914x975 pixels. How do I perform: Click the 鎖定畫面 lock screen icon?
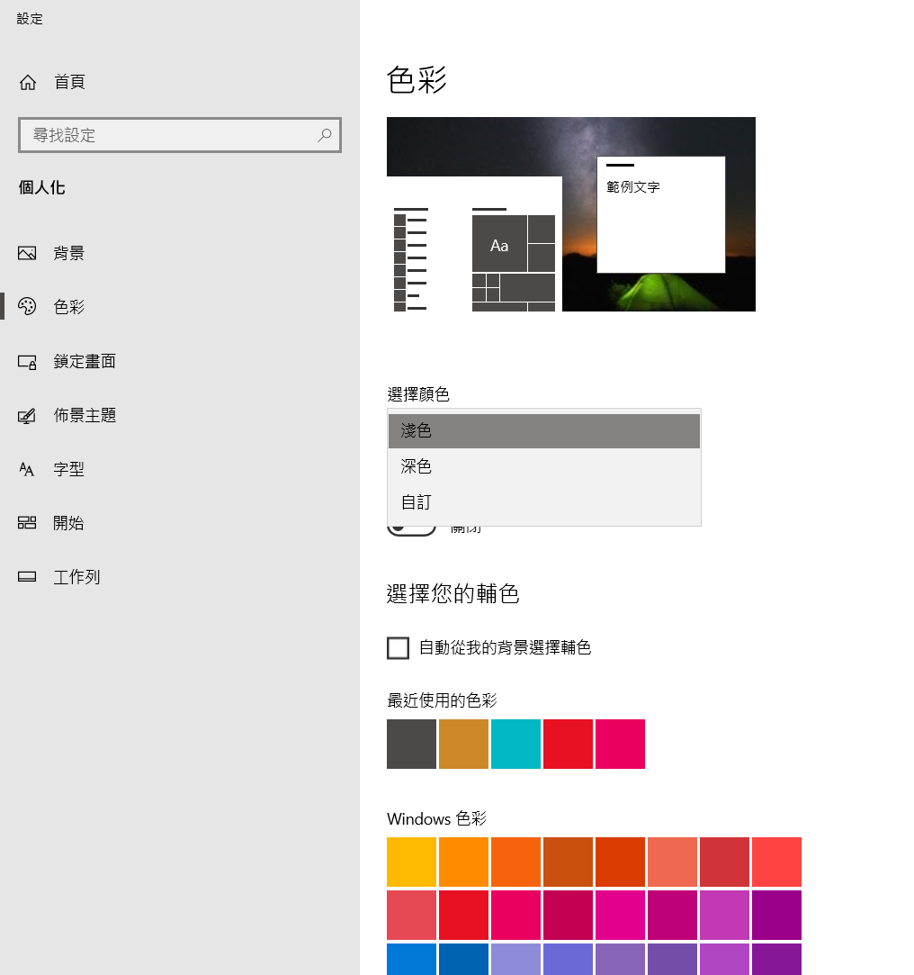27,361
